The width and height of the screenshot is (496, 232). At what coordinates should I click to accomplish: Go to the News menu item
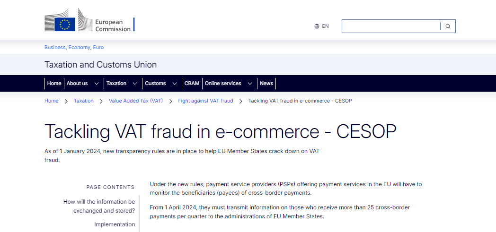point(266,84)
